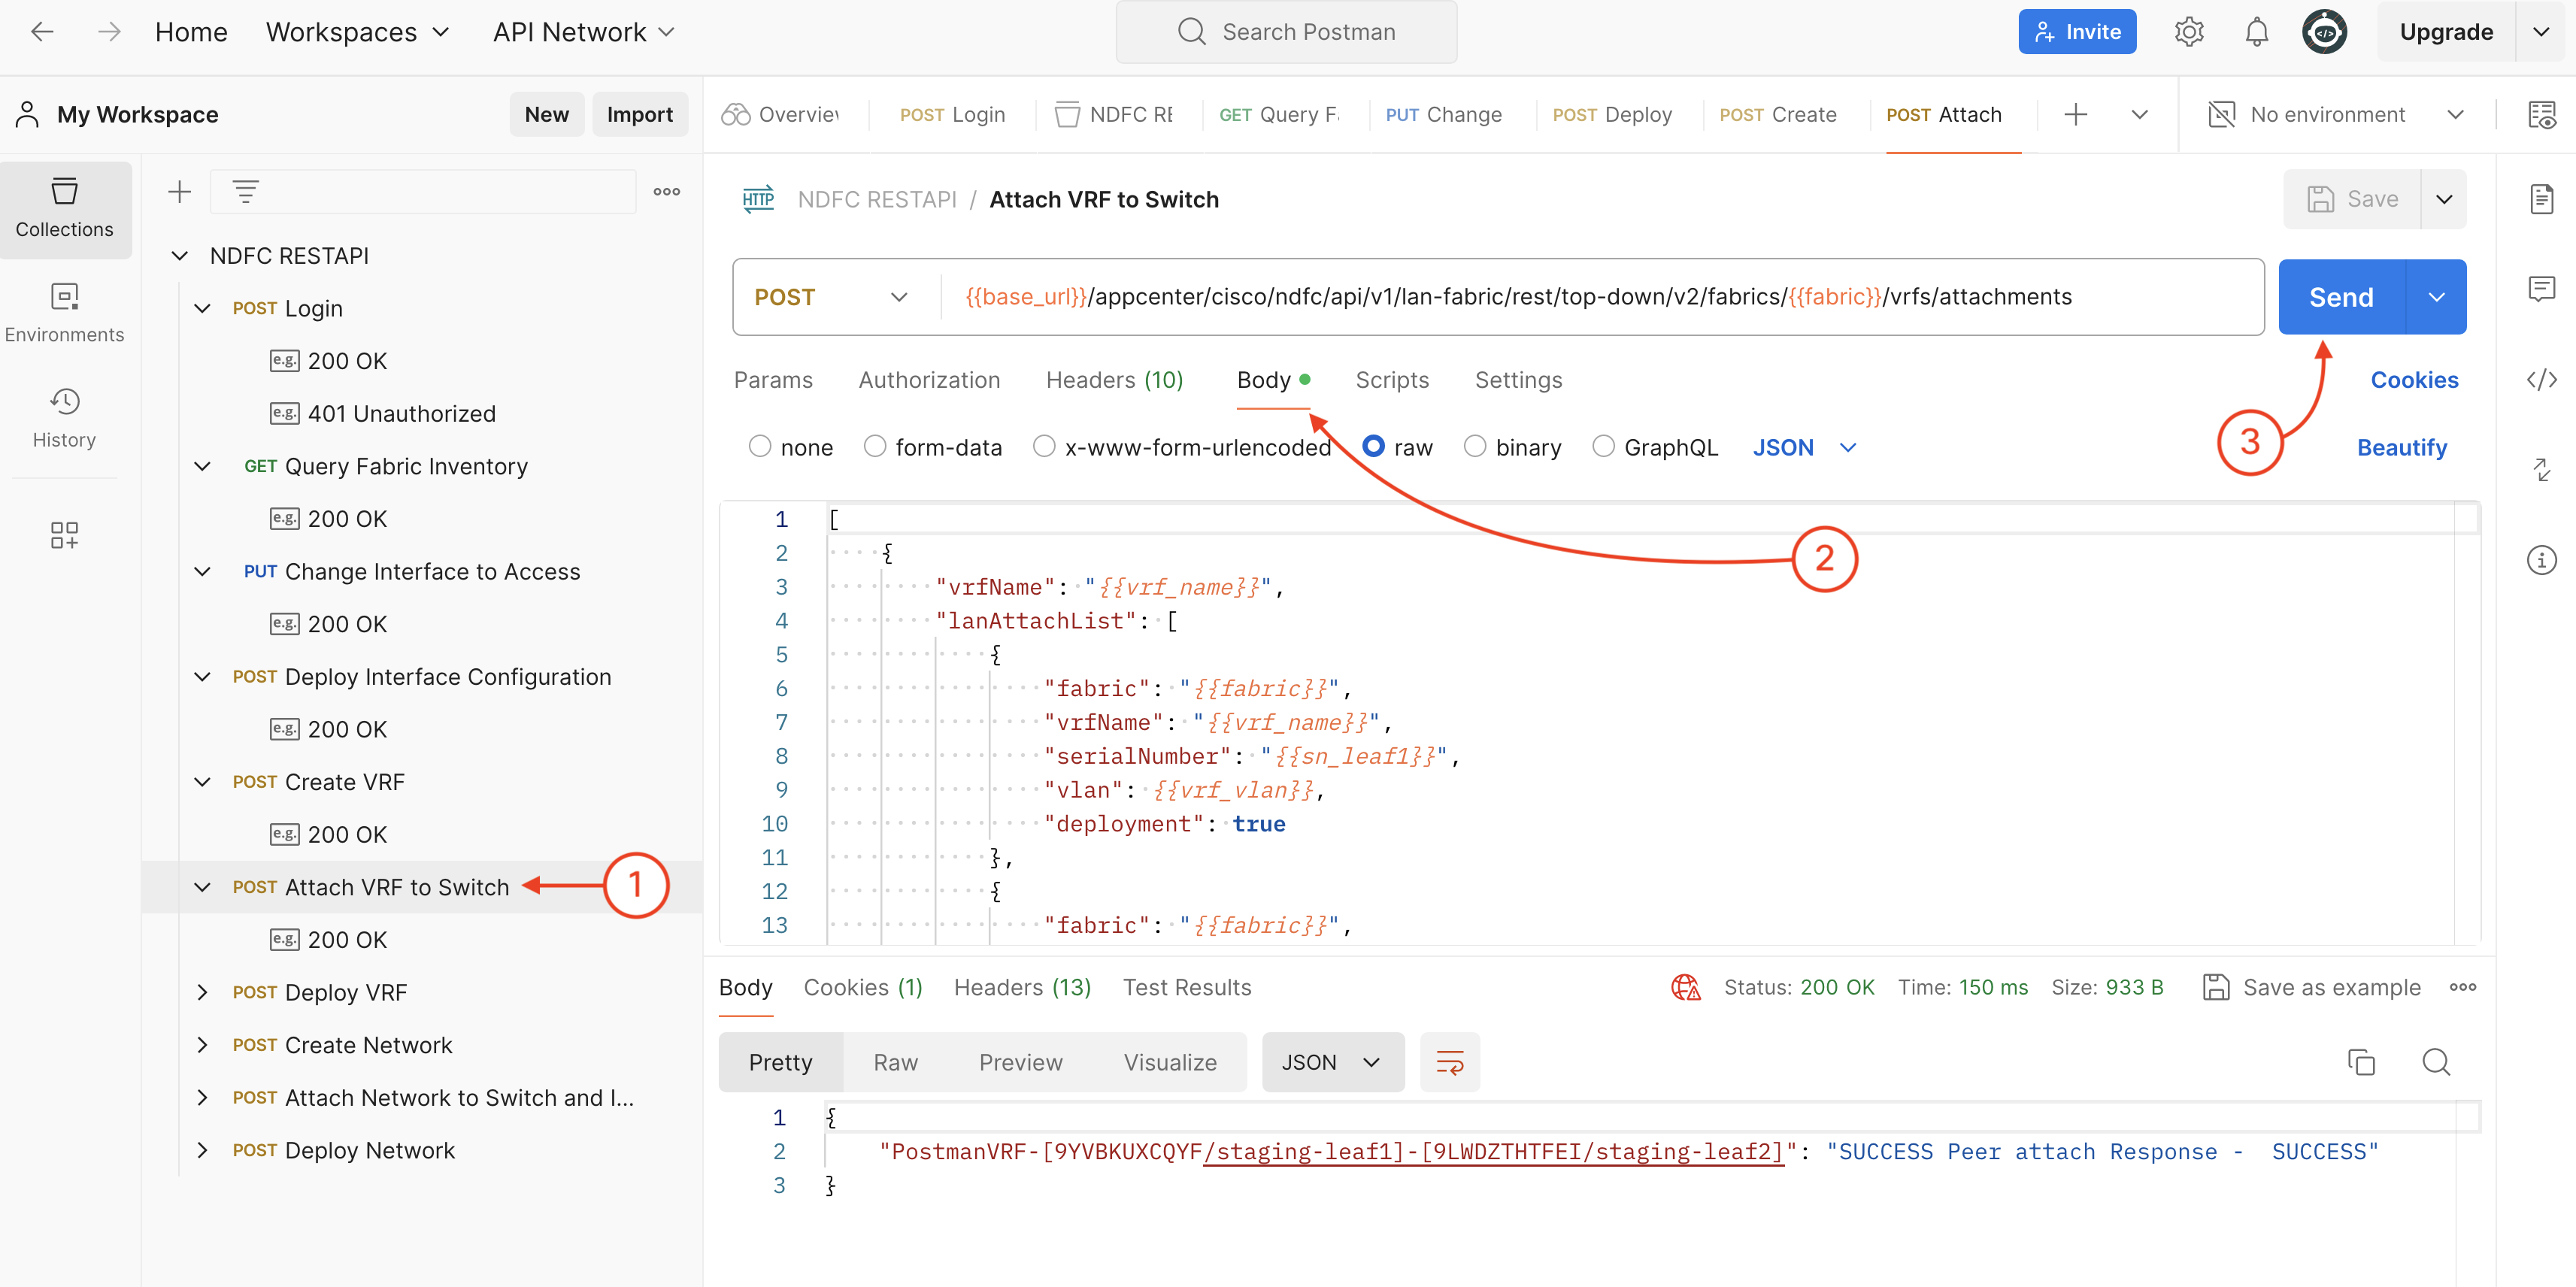Expand the Deploy VRF request
Viewport: 2576px width, 1287px height.
point(202,992)
